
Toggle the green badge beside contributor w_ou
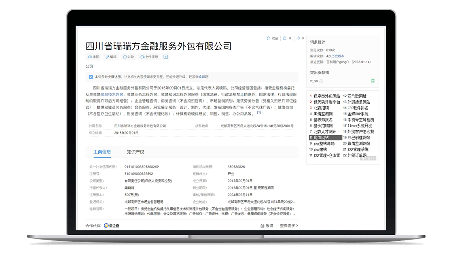(x=373, y=80)
